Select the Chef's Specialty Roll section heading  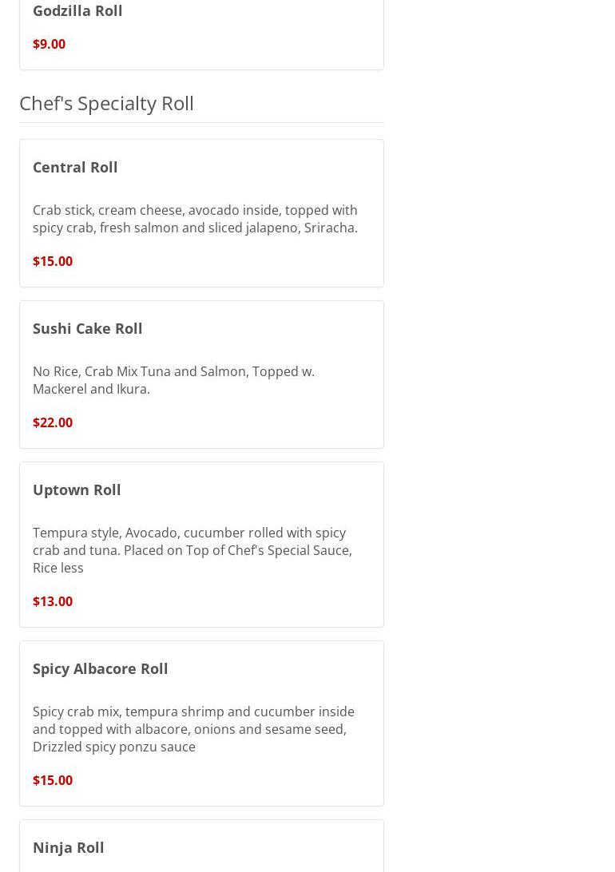[x=107, y=104]
